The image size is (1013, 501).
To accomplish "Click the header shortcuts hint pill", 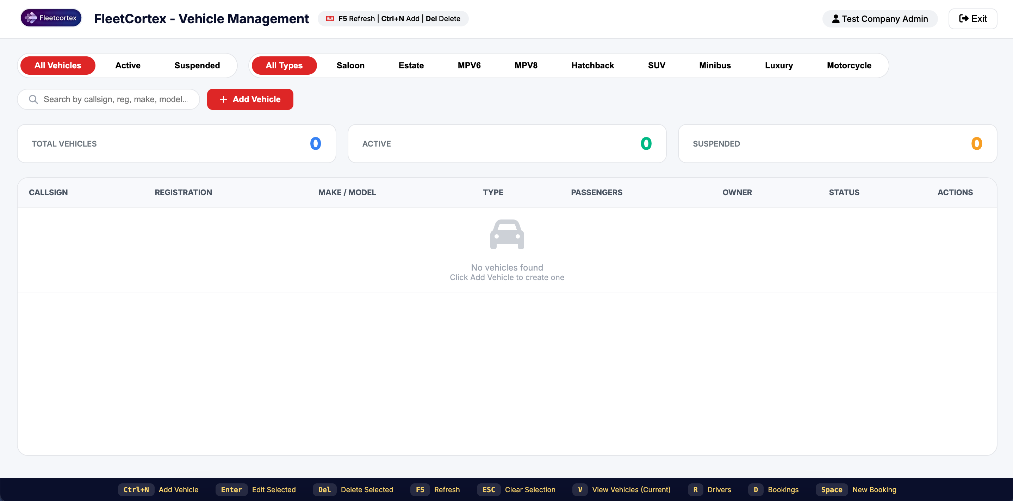I will pyautogui.click(x=393, y=18).
